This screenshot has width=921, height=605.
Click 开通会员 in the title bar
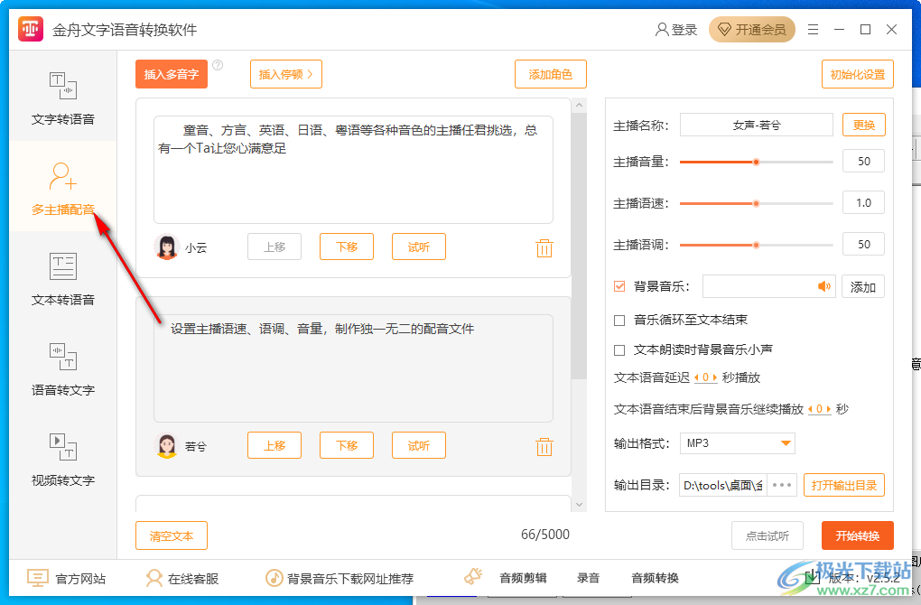click(x=752, y=29)
